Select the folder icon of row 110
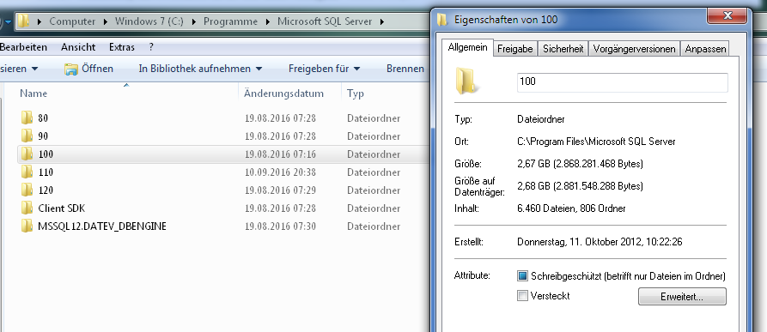The width and height of the screenshot is (767, 332). coord(27,172)
